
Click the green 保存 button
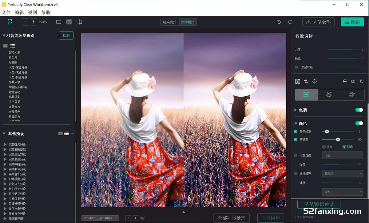[352, 22]
